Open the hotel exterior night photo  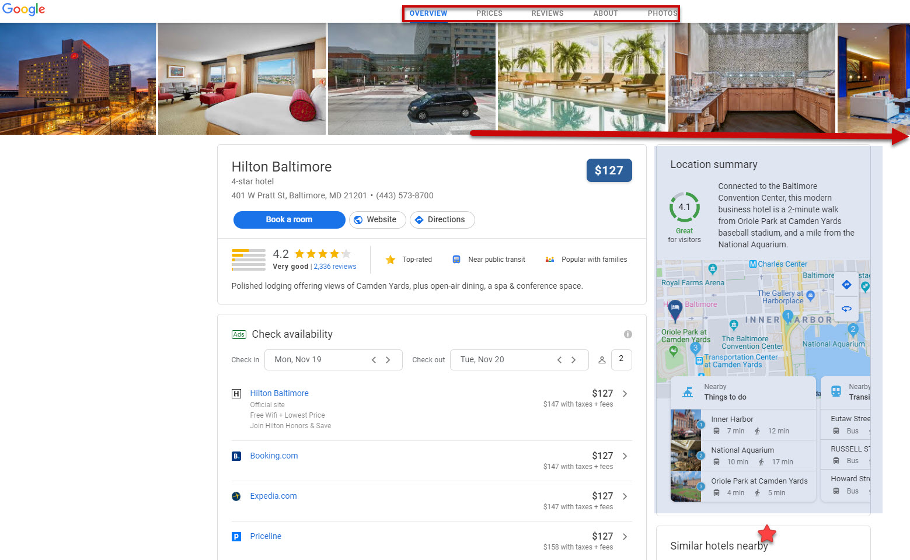tap(78, 79)
